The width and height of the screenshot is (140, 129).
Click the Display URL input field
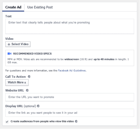pyautogui.click(x=70, y=113)
